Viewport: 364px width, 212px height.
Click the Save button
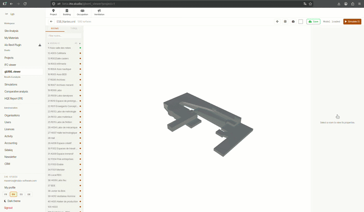(313, 21)
